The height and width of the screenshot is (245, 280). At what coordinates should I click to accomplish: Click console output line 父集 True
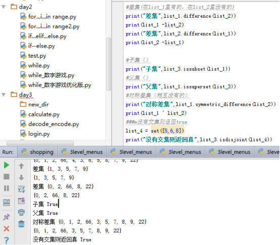pos(45,213)
